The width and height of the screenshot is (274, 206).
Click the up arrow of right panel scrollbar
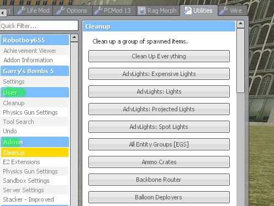point(240,24)
